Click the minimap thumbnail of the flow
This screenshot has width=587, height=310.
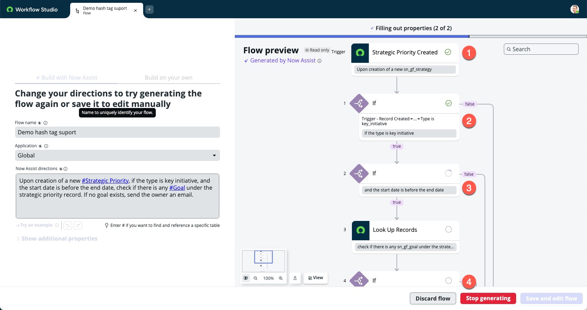tap(264, 261)
